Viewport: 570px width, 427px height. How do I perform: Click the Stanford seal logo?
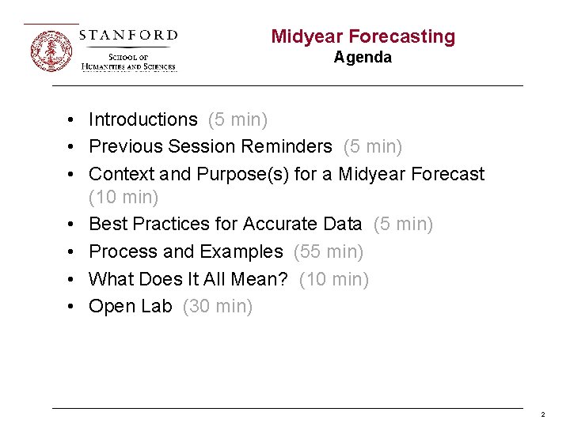51,51
